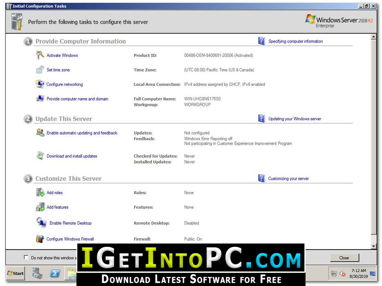Open Server Manager from the taskbar
Screen dimensions: 382x286
(x=37, y=273)
